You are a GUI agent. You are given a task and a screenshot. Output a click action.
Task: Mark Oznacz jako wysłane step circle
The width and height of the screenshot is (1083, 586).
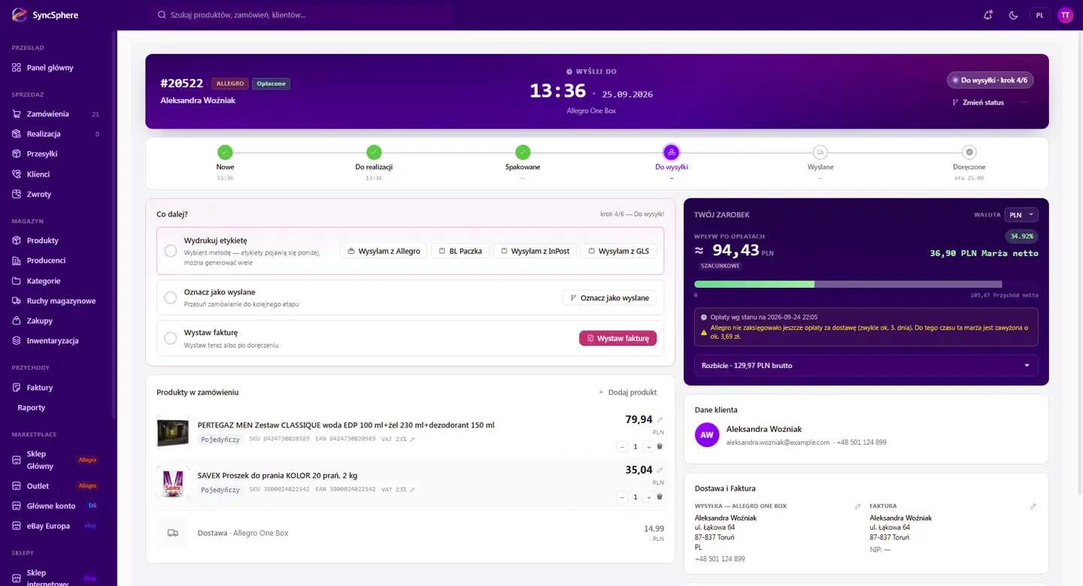click(x=171, y=298)
